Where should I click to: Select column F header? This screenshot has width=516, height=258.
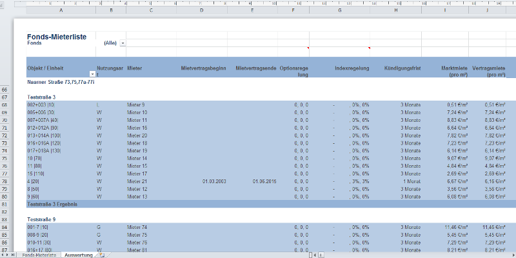pos(293,10)
